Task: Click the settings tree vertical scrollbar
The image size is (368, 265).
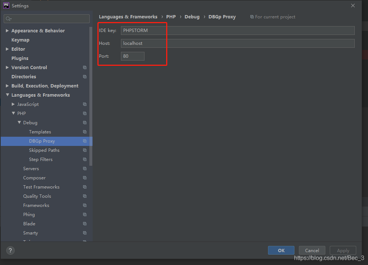Action: click(x=91, y=96)
